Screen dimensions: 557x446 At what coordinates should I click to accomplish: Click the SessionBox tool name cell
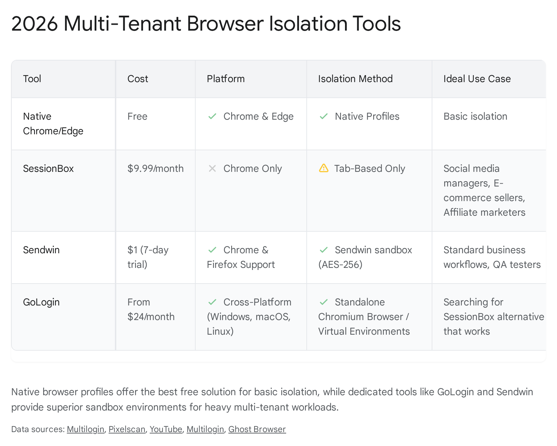click(x=48, y=169)
